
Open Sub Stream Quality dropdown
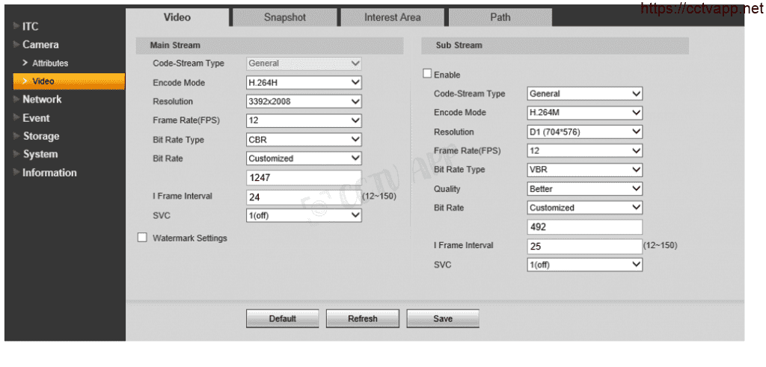(585, 189)
